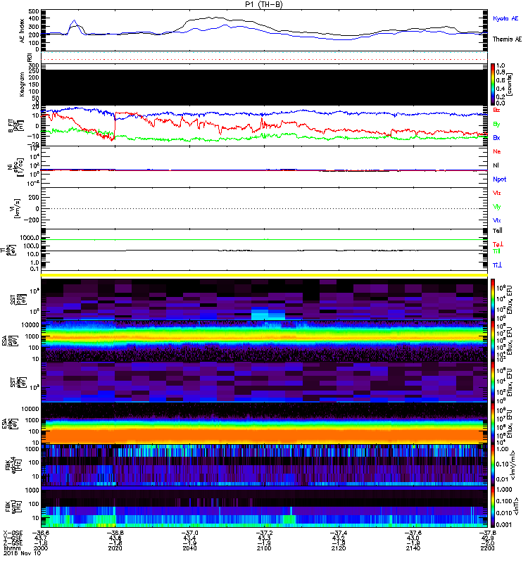Select the blue "Kyoto AE" legend label
The width and height of the screenshot is (528, 563).
(505, 18)
